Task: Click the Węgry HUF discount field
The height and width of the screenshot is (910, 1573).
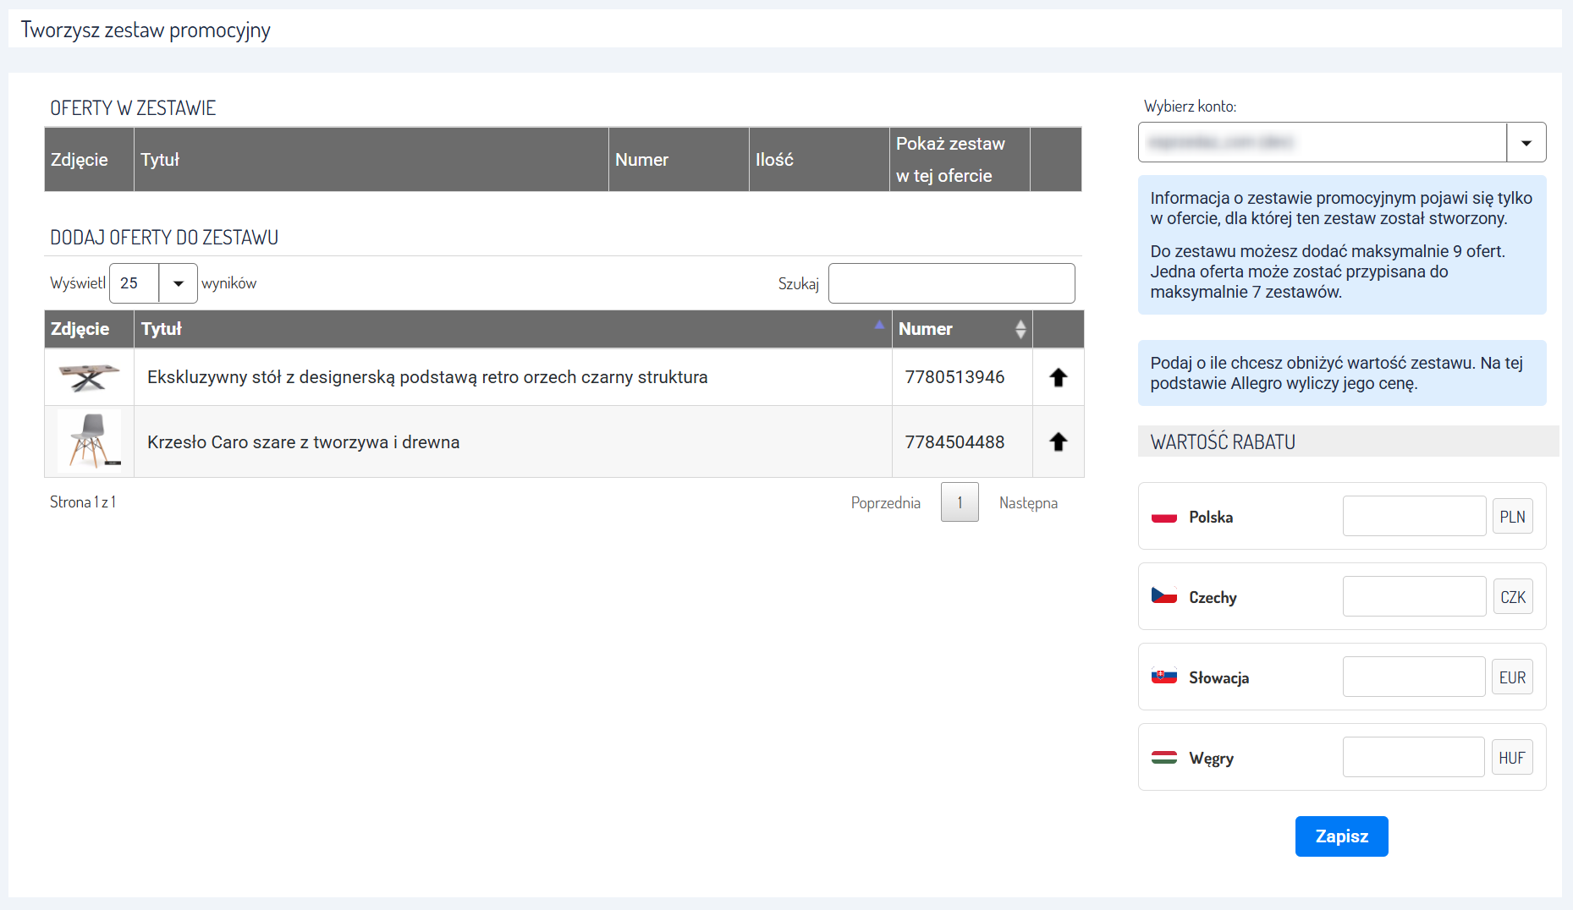Action: click(1414, 757)
